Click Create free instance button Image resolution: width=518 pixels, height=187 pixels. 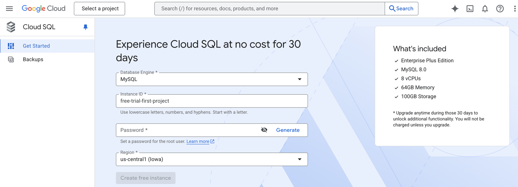[146, 178]
